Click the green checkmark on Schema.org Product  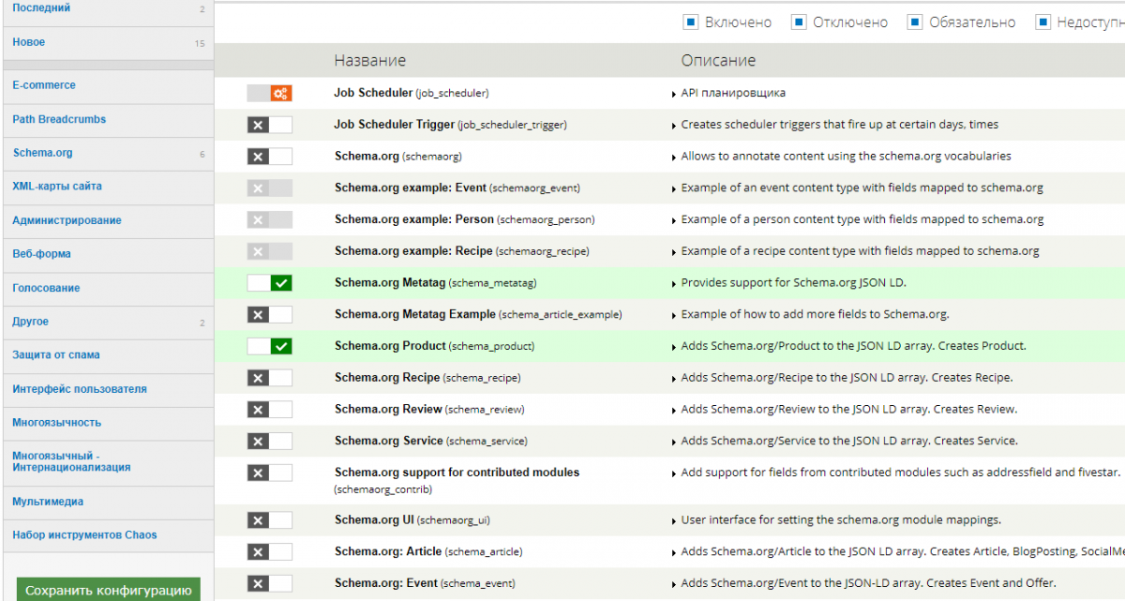click(280, 346)
